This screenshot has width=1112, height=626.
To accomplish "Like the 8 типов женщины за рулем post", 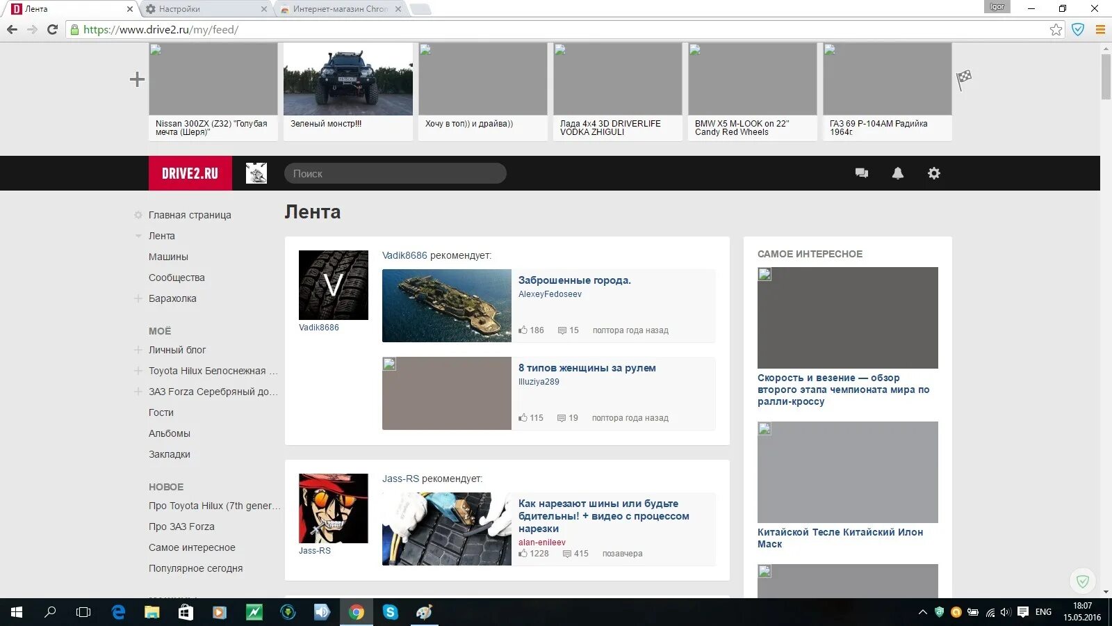I will tap(523, 418).
